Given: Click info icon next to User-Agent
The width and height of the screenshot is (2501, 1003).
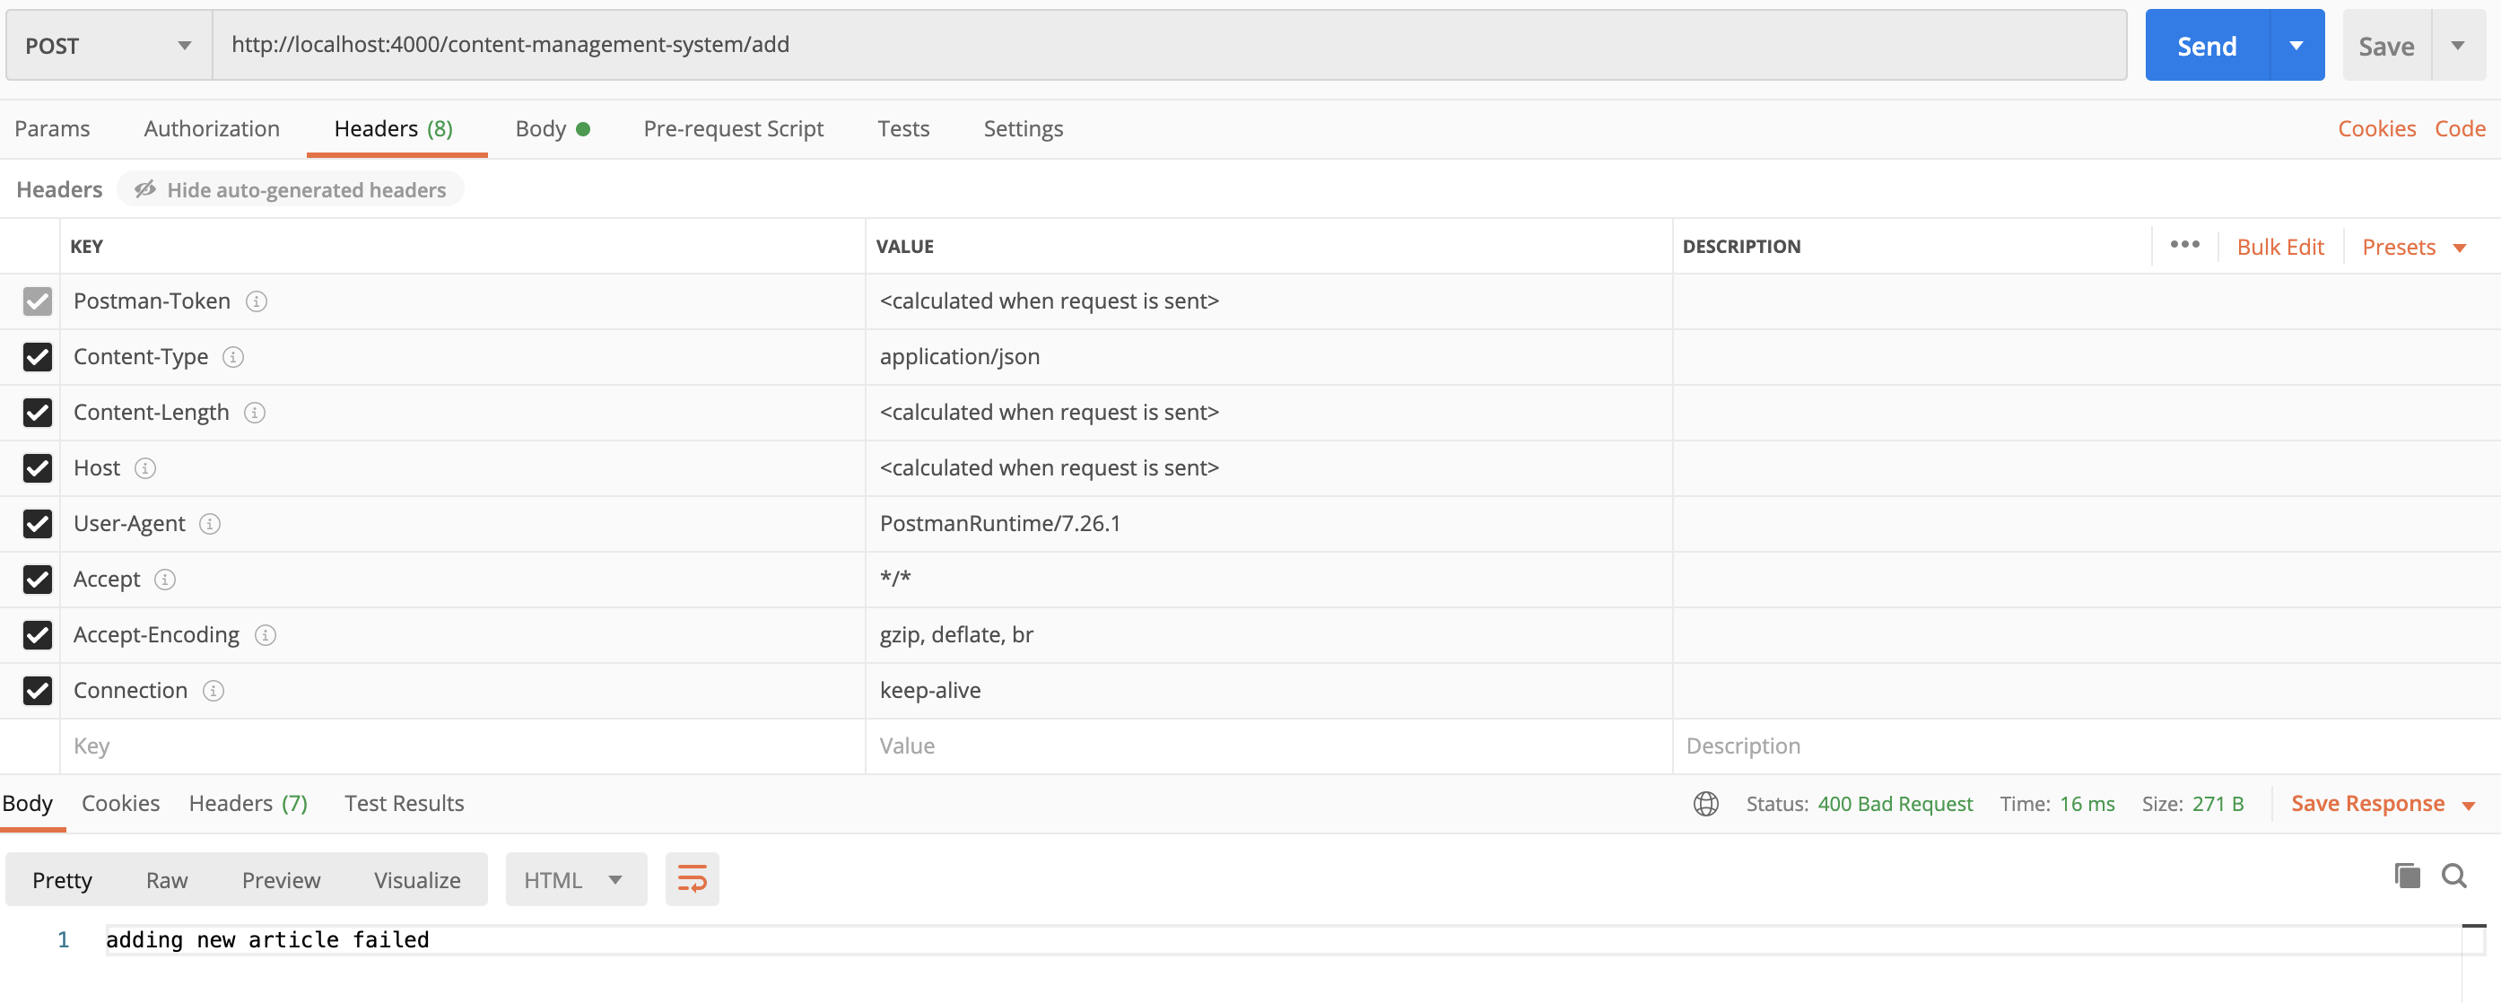Looking at the screenshot, I should click(210, 524).
